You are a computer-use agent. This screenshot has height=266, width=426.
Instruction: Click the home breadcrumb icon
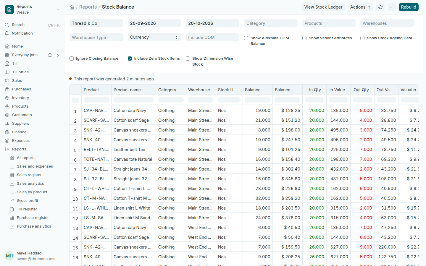point(72,7)
